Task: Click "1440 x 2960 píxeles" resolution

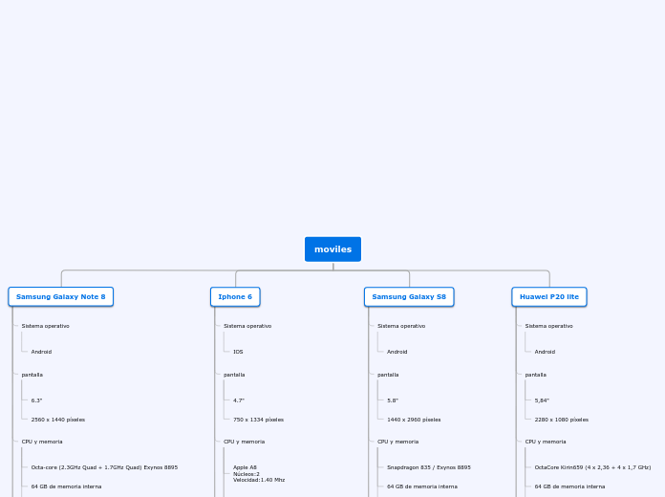Action: [x=414, y=420]
